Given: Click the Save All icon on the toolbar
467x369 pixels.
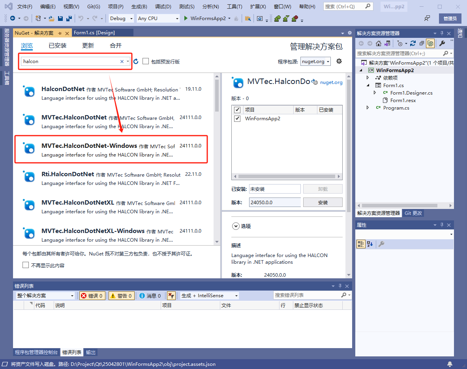Looking at the screenshot, I should click(69, 19).
